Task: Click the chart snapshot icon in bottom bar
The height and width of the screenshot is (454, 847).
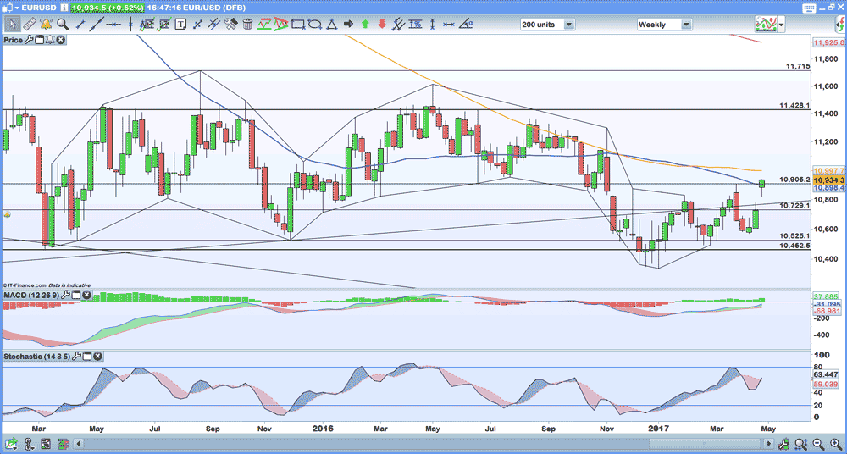Action: (46, 443)
